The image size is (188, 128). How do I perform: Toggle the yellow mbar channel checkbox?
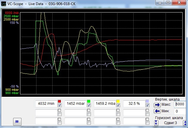tap(118, 105)
